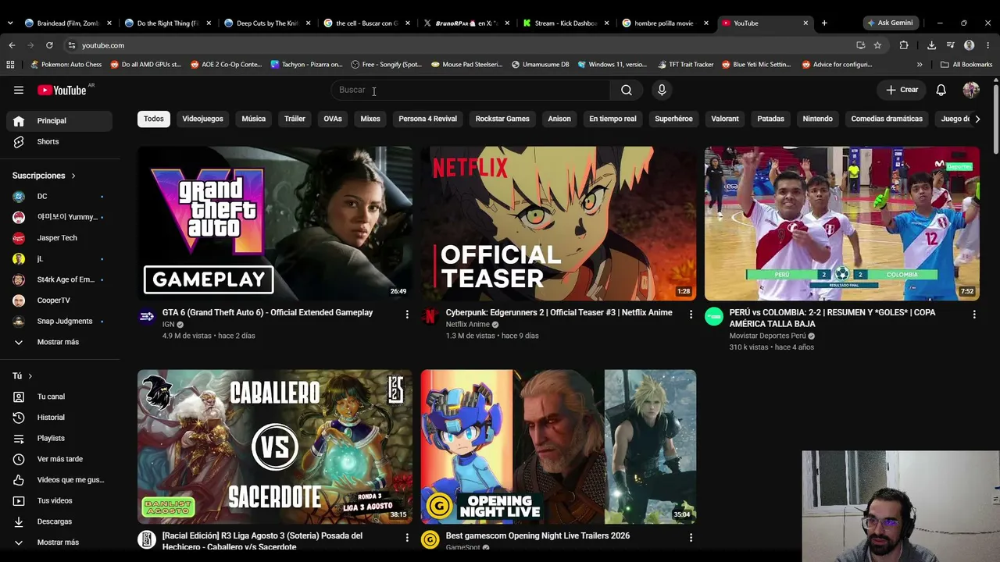Open the Jasper Tech subscription
Screen dimensions: 1000x562
[x=59, y=238]
